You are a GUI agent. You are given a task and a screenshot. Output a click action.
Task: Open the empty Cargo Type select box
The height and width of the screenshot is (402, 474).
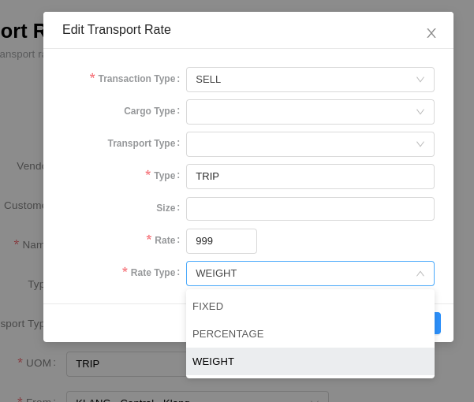pos(310,112)
